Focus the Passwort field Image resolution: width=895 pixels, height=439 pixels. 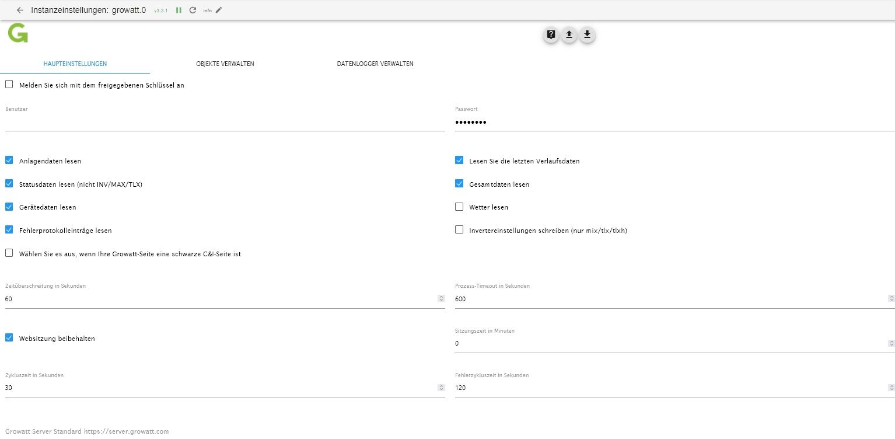point(674,123)
